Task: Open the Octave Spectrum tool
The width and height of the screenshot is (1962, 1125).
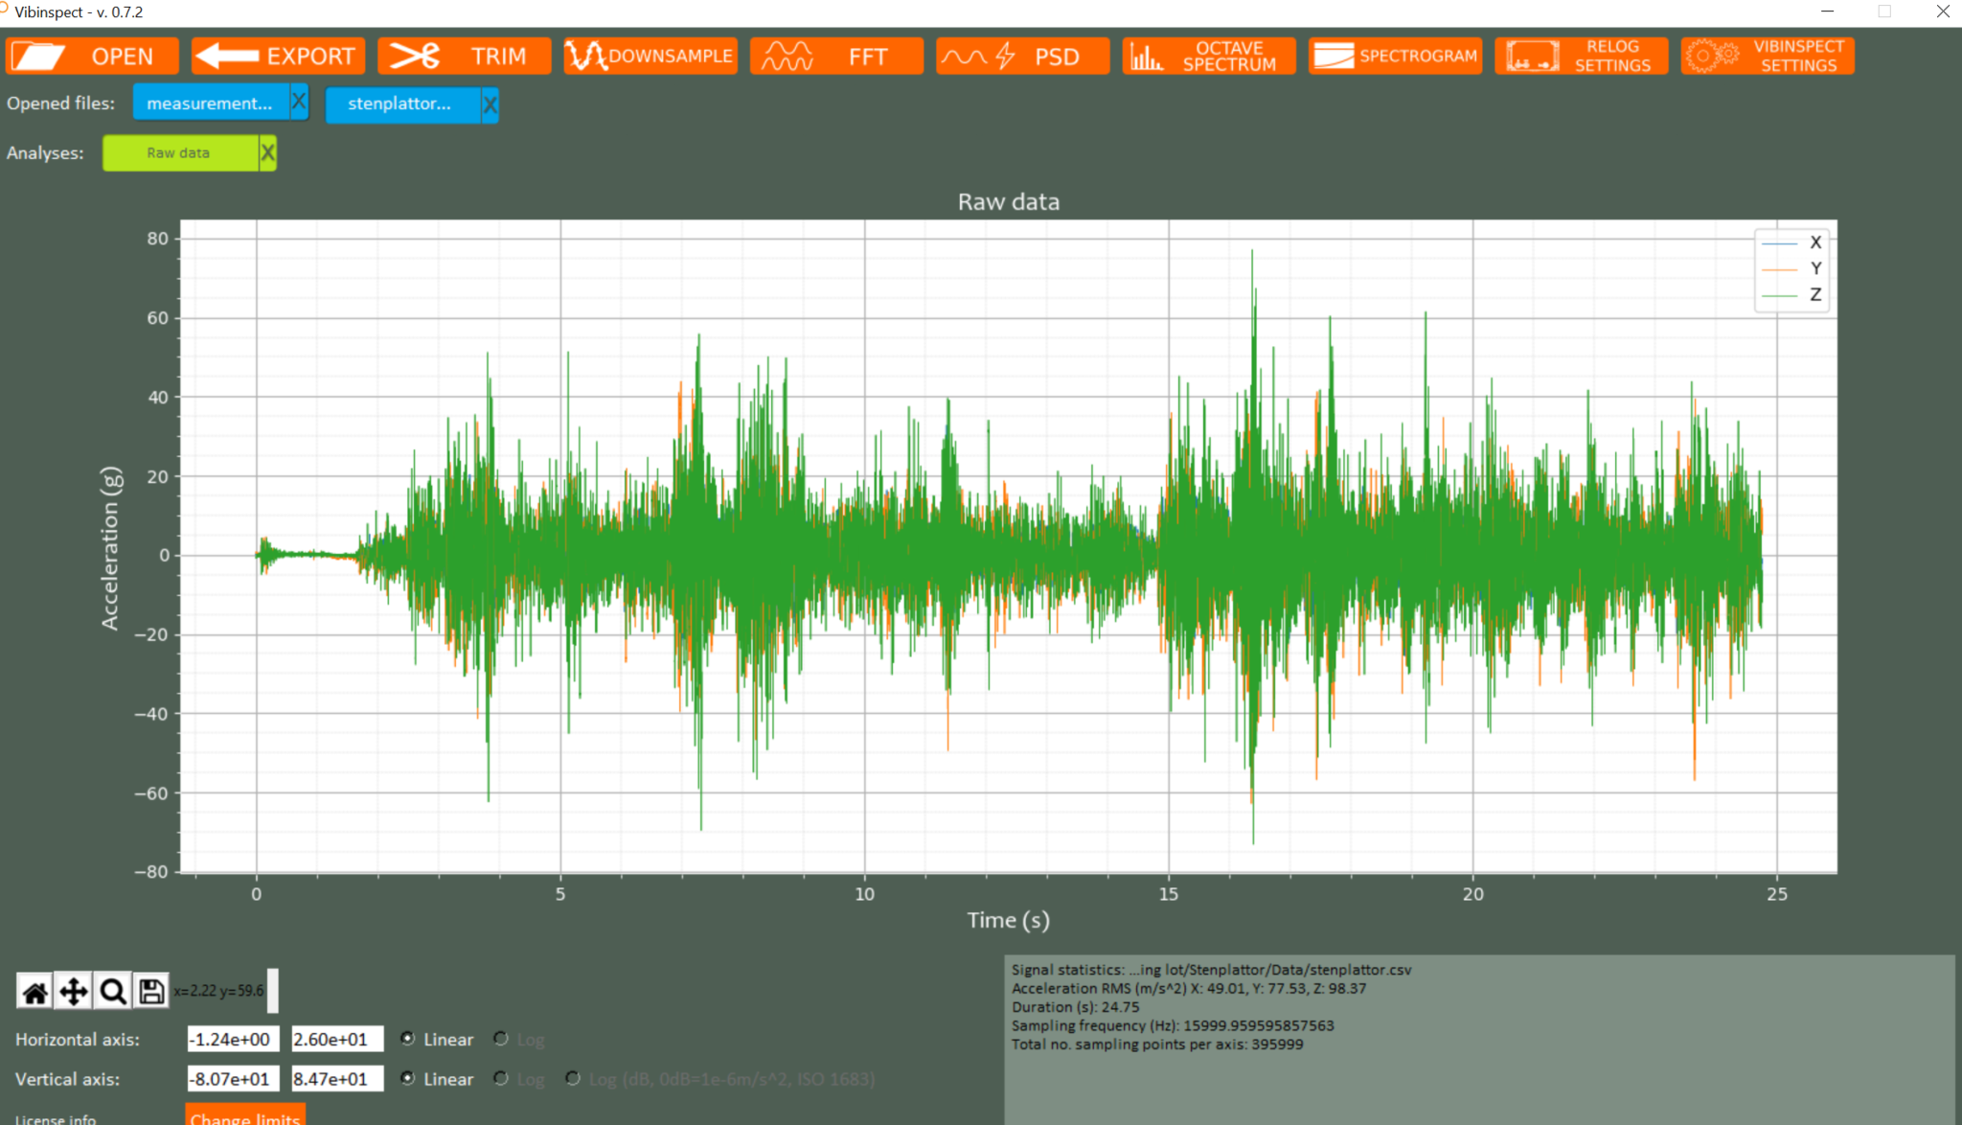Action: point(1207,56)
